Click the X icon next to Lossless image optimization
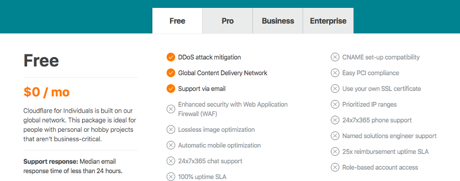 (x=171, y=129)
